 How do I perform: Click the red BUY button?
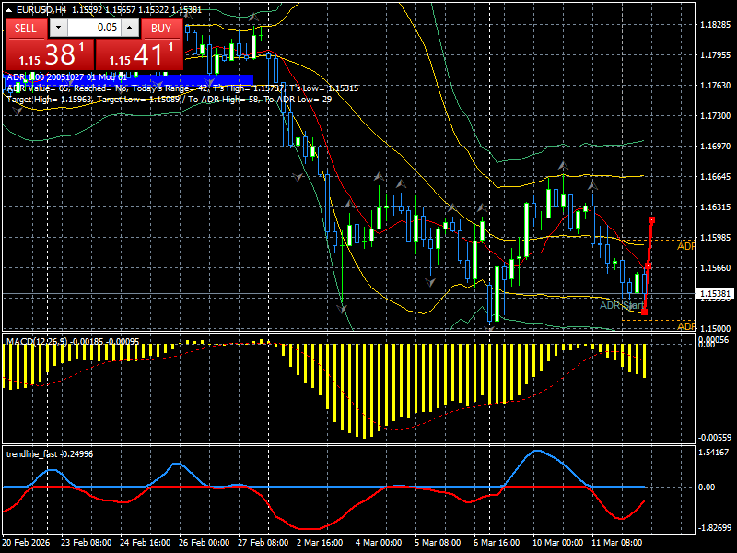click(161, 29)
